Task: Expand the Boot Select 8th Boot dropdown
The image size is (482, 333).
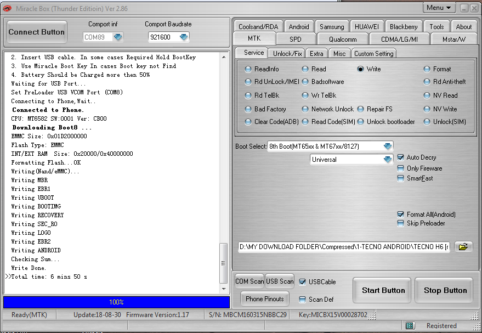Action: (x=388, y=146)
